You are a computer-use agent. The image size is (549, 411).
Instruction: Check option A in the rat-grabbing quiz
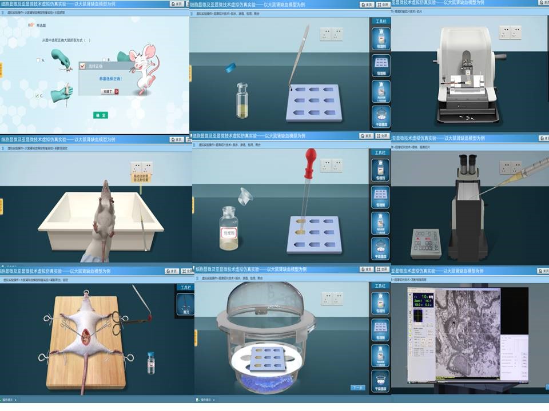[x=38, y=60]
